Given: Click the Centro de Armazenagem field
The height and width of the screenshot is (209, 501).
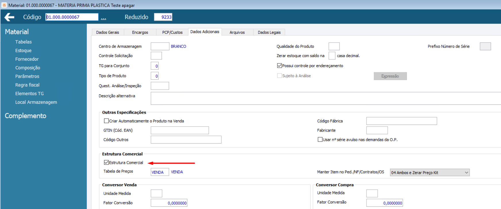Looking at the screenshot, I should pos(160,46).
